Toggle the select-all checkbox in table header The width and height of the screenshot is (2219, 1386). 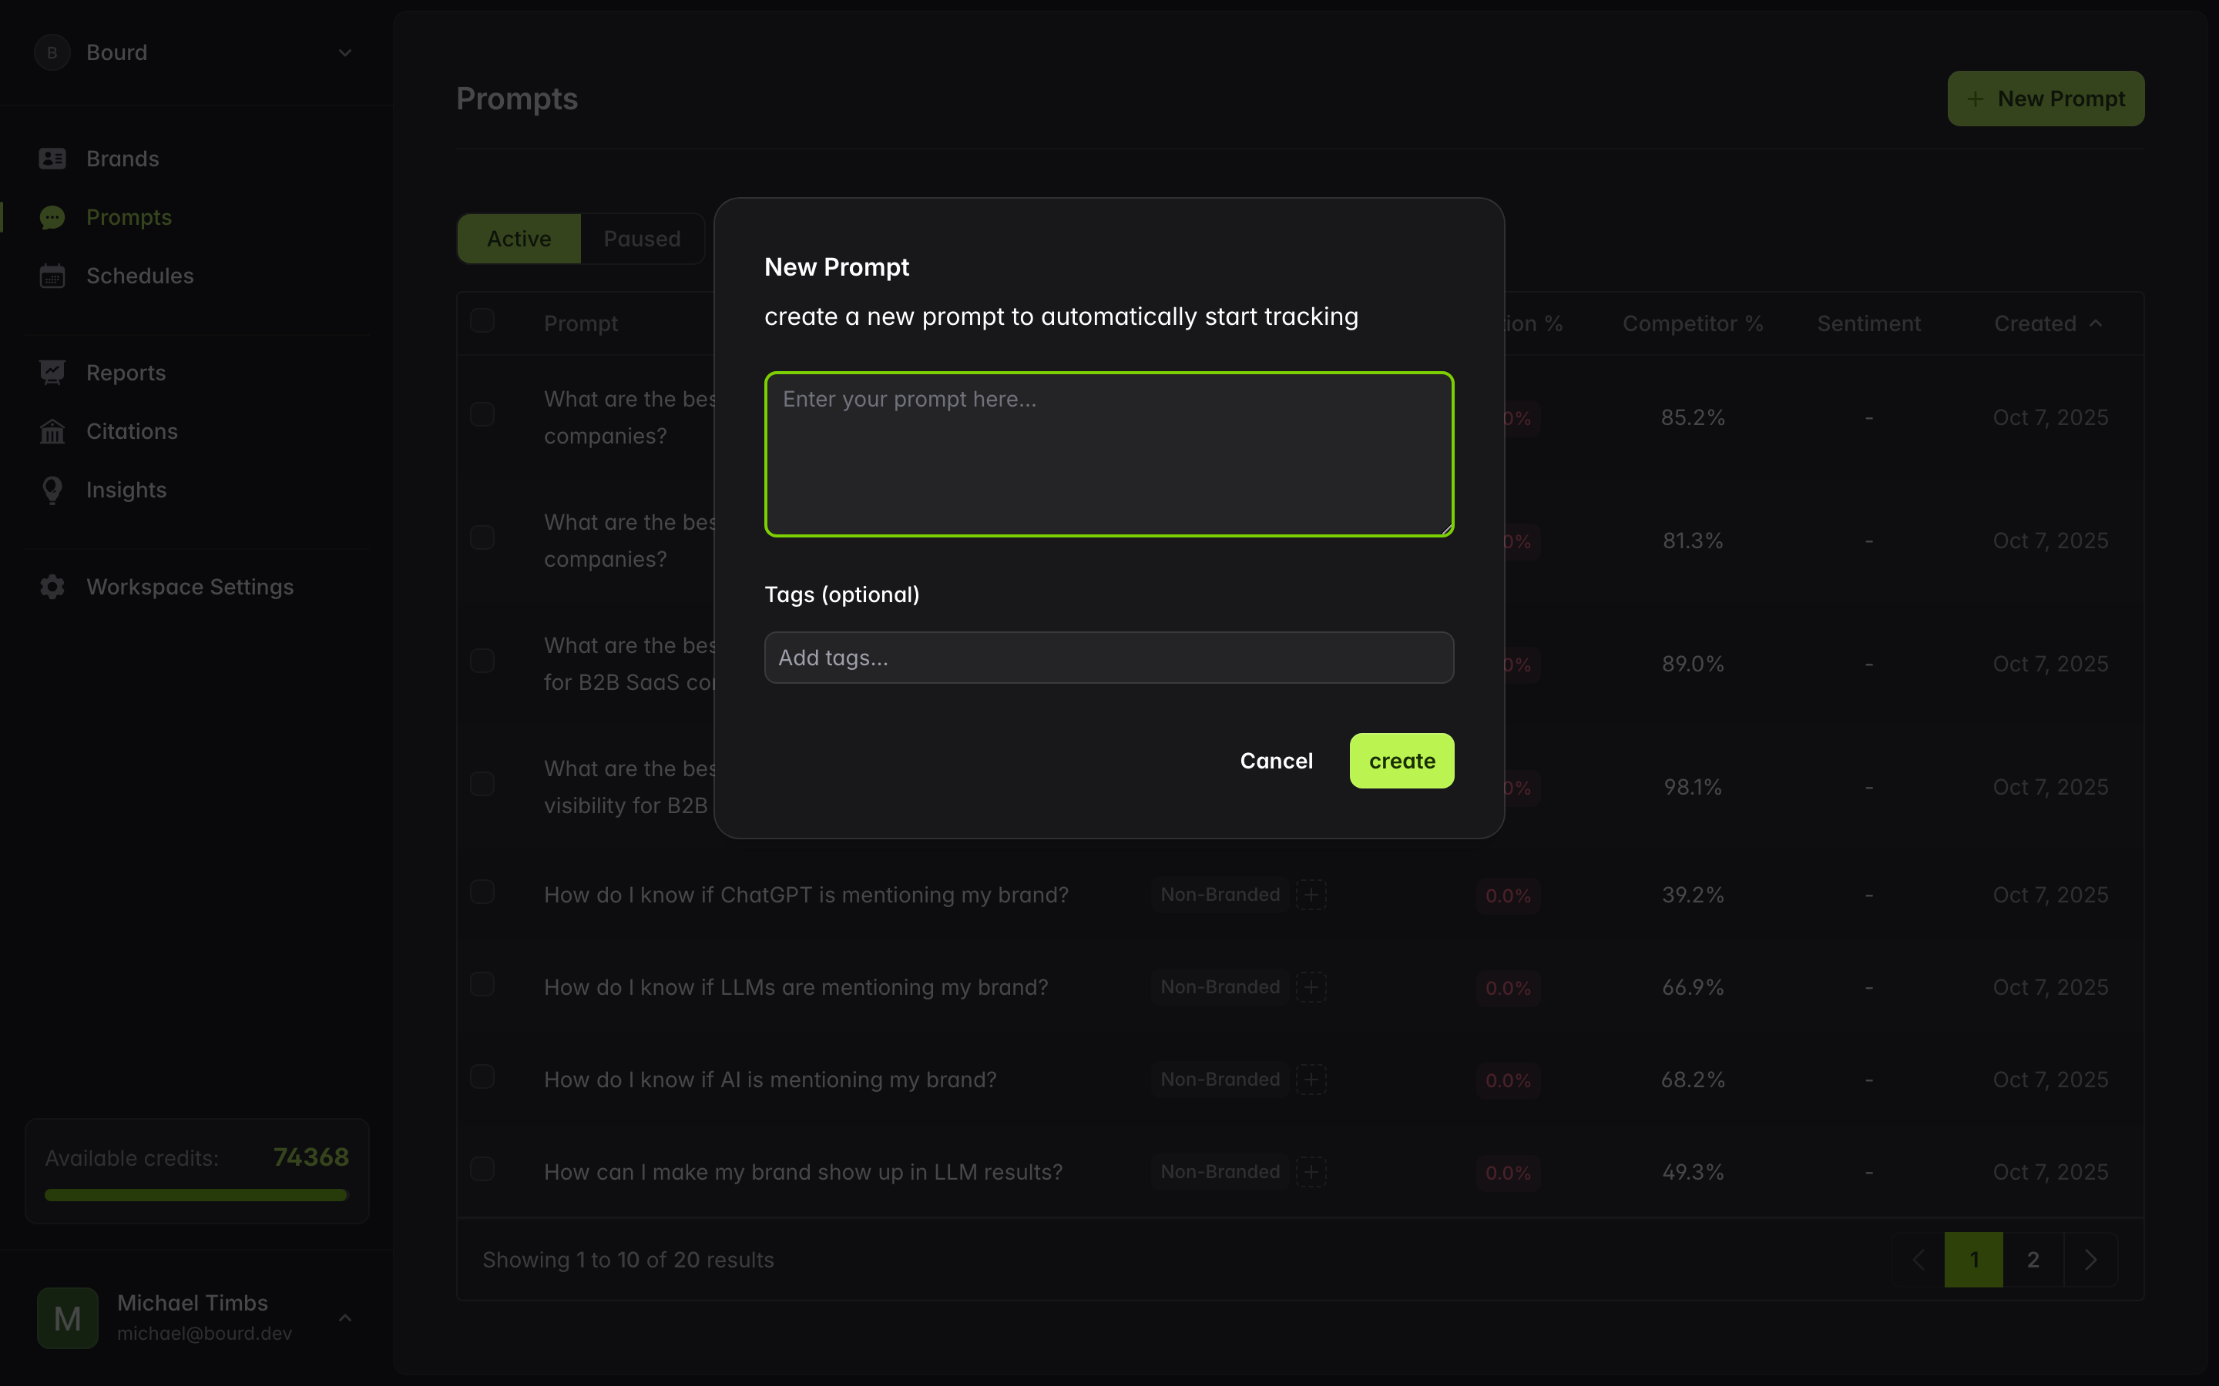483,320
